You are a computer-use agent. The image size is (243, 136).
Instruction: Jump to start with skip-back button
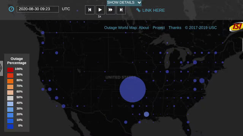90,10
